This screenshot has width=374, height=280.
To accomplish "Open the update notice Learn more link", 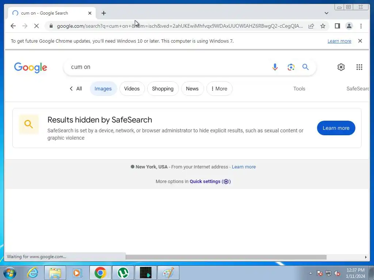I will pyautogui.click(x=339, y=41).
